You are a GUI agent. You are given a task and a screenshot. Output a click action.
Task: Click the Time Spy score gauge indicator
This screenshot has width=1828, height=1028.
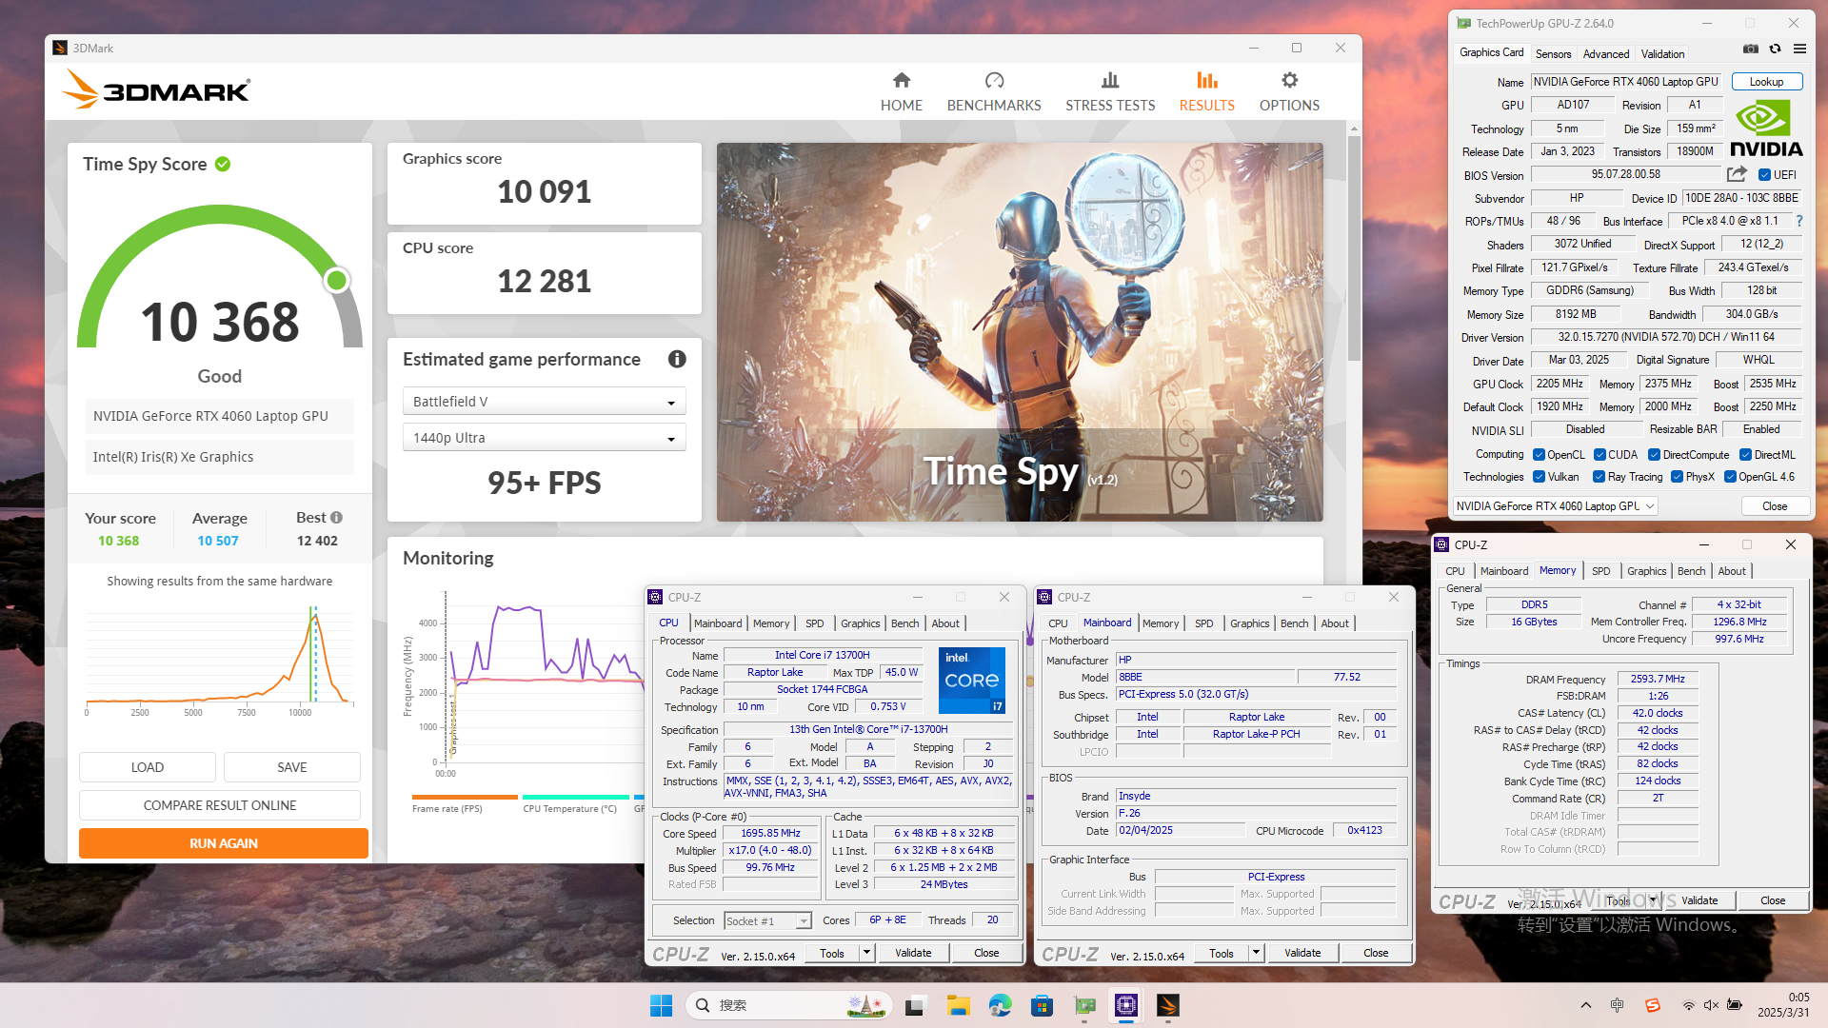click(x=336, y=281)
